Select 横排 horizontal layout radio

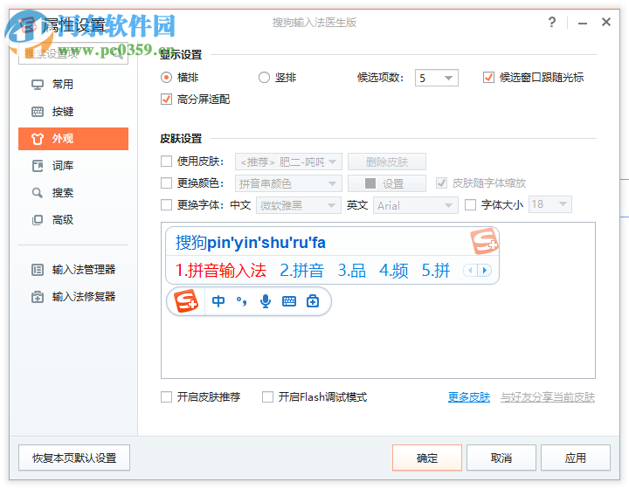(x=166, y=78)
